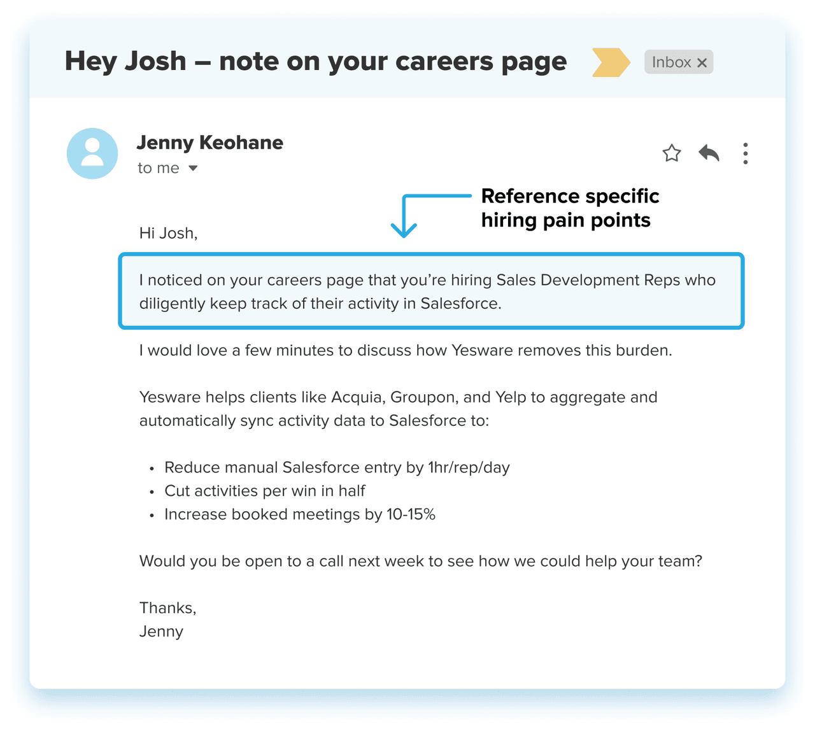The width and height of the screenshot is (815, 748).
Task: Click the star outline to favorite message
Action: [671, 153]
